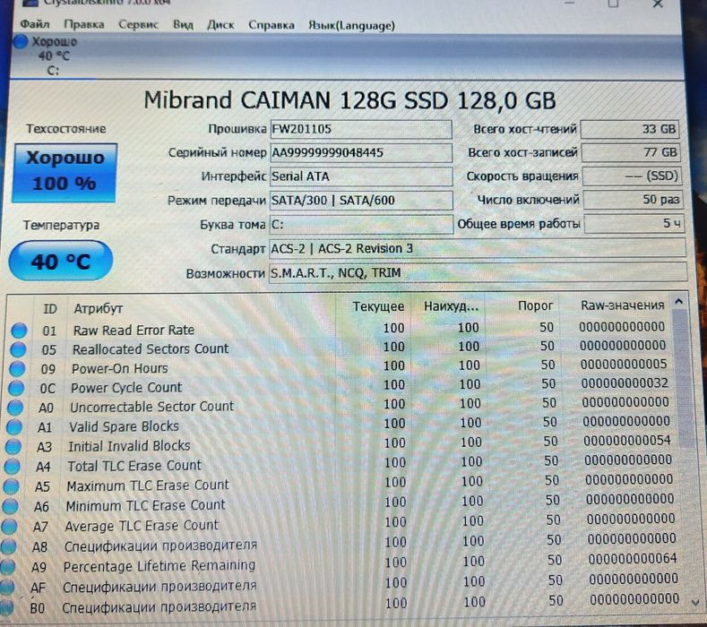Click the total host writes value 77 GB
707x627 pixels.
click(x=631, y=152)
